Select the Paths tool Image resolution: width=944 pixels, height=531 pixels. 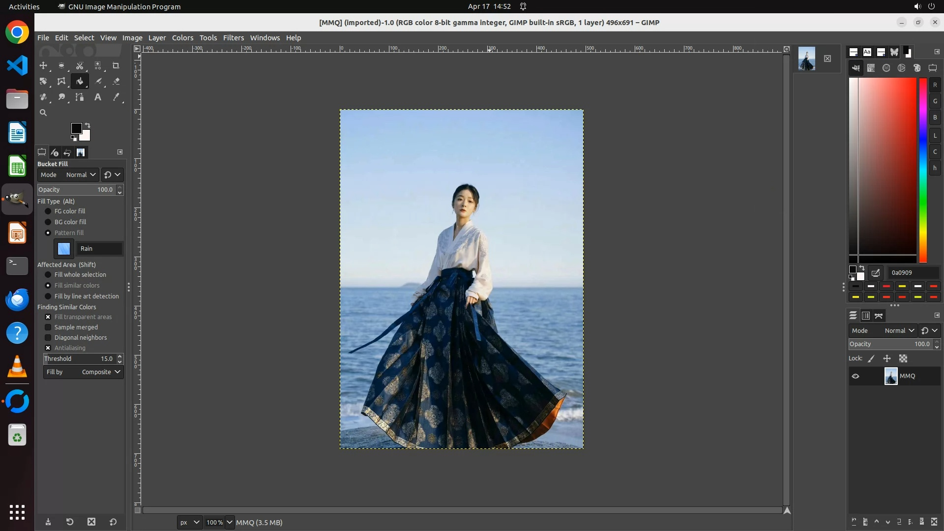[80, 97]
